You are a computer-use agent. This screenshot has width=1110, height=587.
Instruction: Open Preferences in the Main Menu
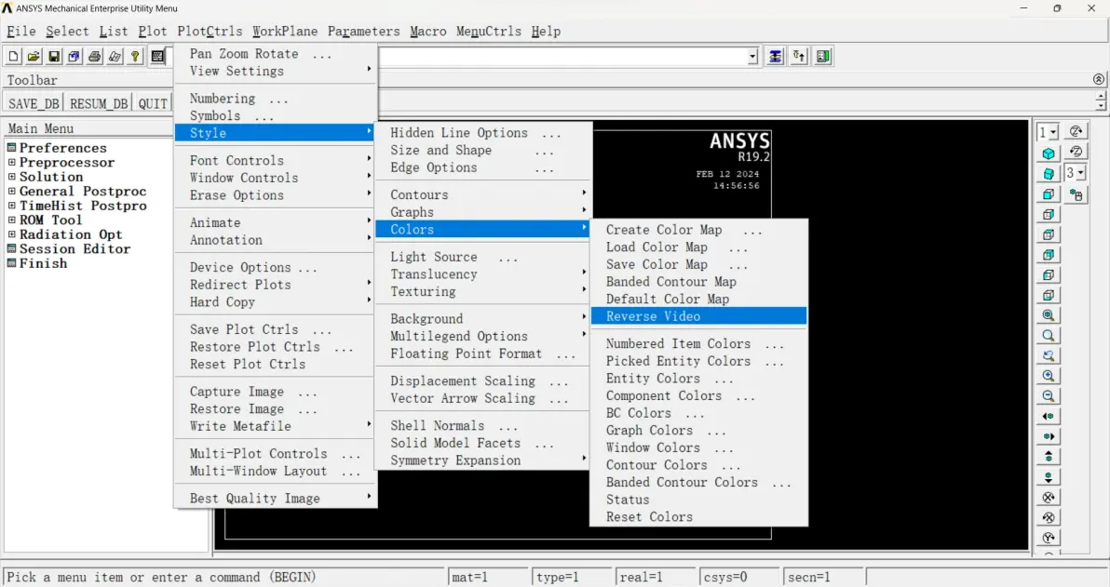tap(63, 148)
